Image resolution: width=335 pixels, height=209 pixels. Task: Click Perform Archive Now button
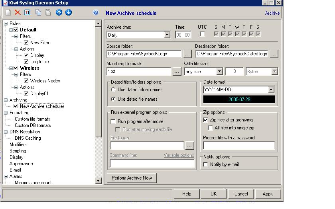coord(132,178)
